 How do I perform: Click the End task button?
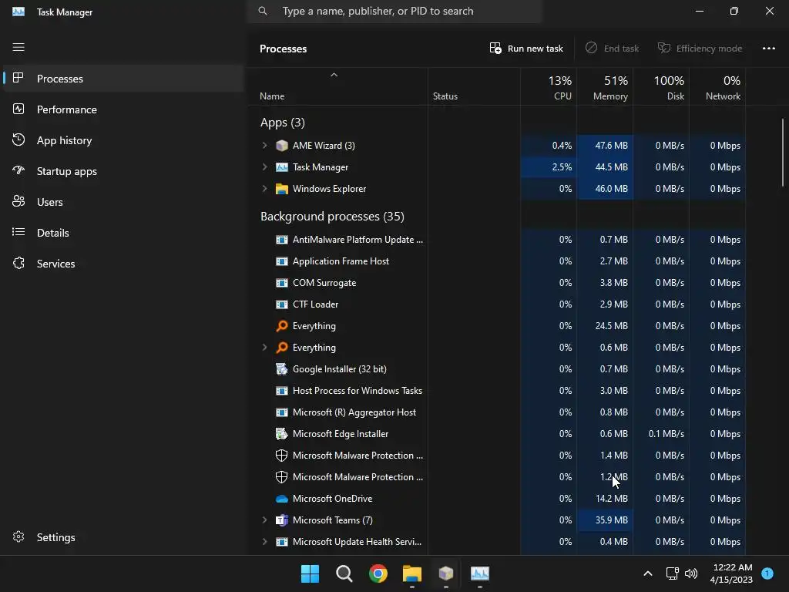pyautogui.click(x=613, y=49)
